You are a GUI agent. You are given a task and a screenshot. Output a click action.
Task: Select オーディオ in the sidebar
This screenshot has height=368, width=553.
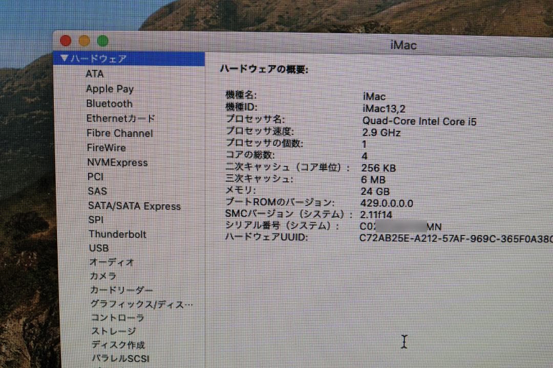click(109, 262)
